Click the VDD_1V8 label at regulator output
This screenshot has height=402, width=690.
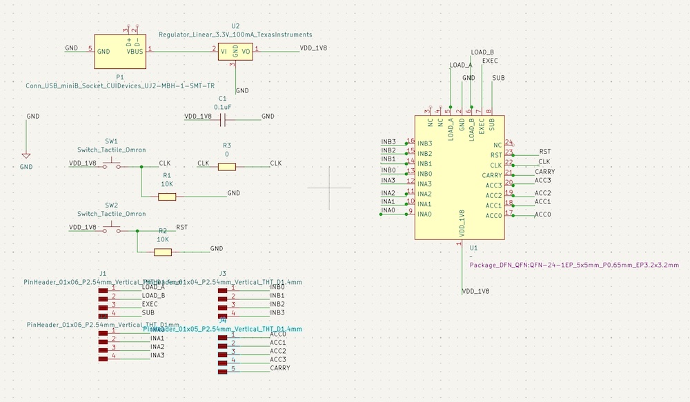coord(314,48)
